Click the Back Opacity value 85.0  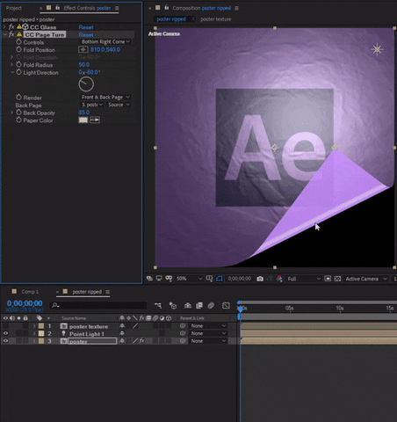pos(84,113)
